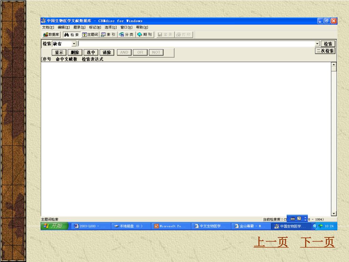
Task: Switch to 本地磁盘 (G:) taskbar window
Action: click(x=131, y=226)
